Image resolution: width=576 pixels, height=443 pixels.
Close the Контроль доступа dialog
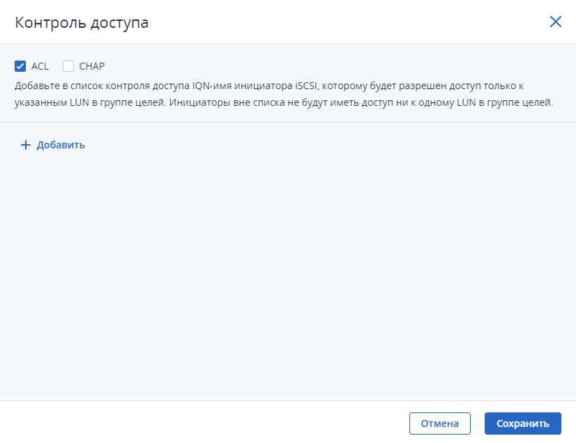555,22
